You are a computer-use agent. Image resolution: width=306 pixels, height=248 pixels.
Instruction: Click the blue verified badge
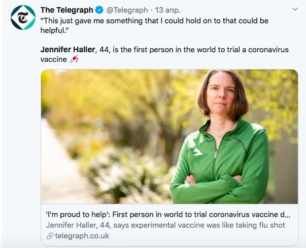coord(99,10)
